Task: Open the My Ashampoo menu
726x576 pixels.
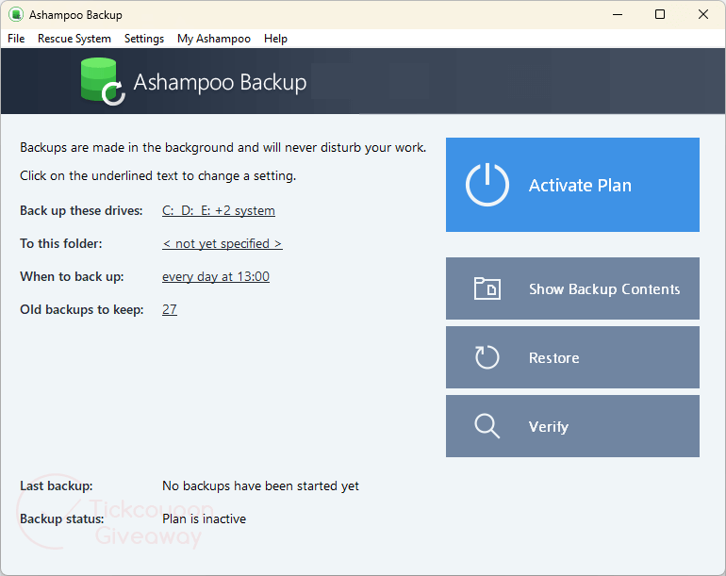Action: pos(213,39)
